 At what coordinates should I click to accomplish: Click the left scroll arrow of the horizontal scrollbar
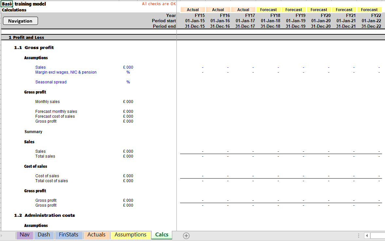(x=367, y=235)
